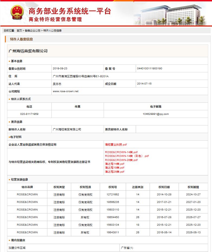Open ROSE&CROWN-14类.pdf link
The image size is (212, 252).
(121, 152)
